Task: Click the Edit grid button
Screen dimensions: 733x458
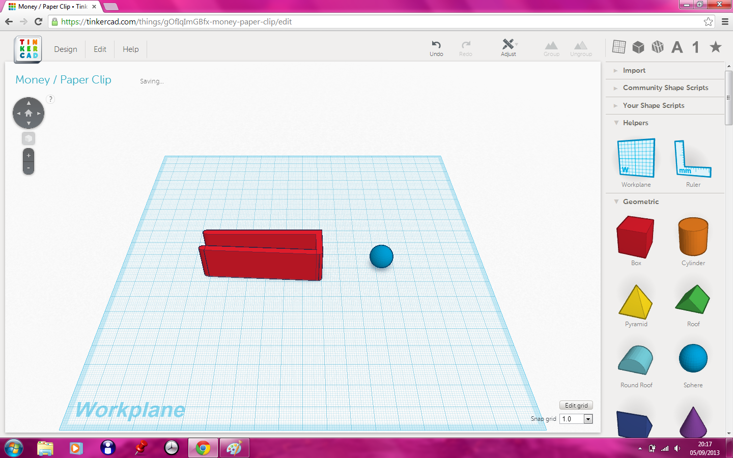Action: [576, 406]
